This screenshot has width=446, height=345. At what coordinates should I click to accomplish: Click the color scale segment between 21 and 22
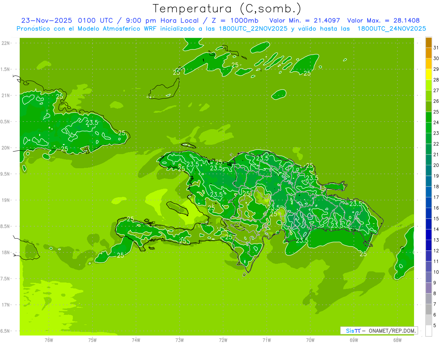[x=429, y=149]
